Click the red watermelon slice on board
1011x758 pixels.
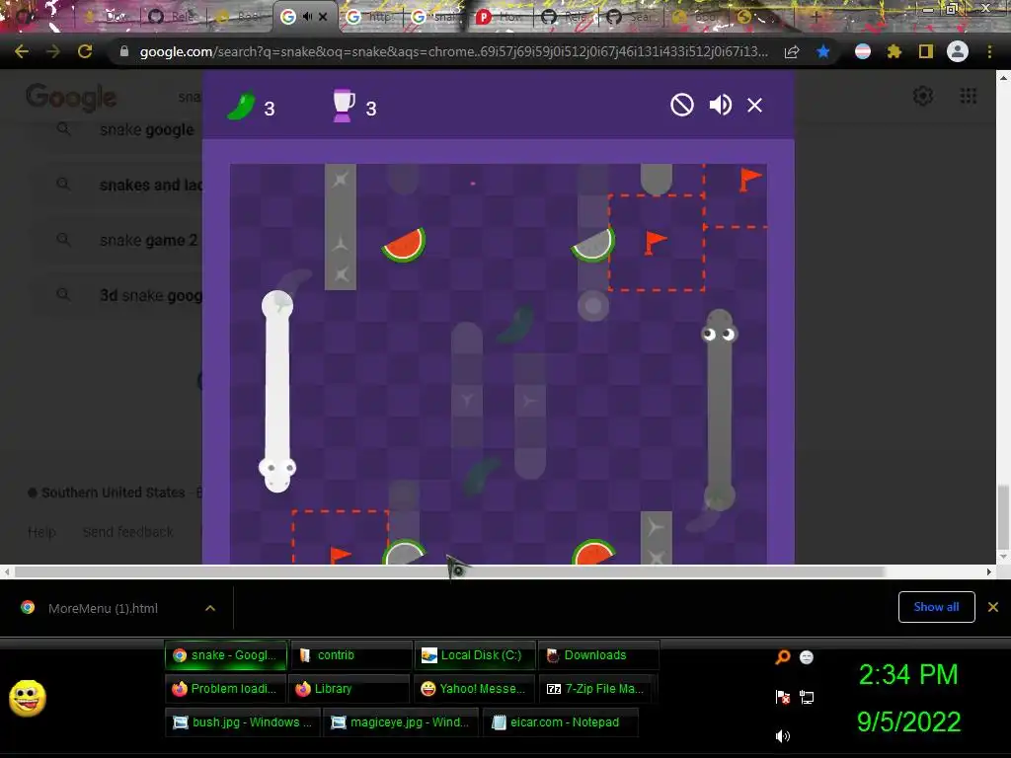pos(404,245)
